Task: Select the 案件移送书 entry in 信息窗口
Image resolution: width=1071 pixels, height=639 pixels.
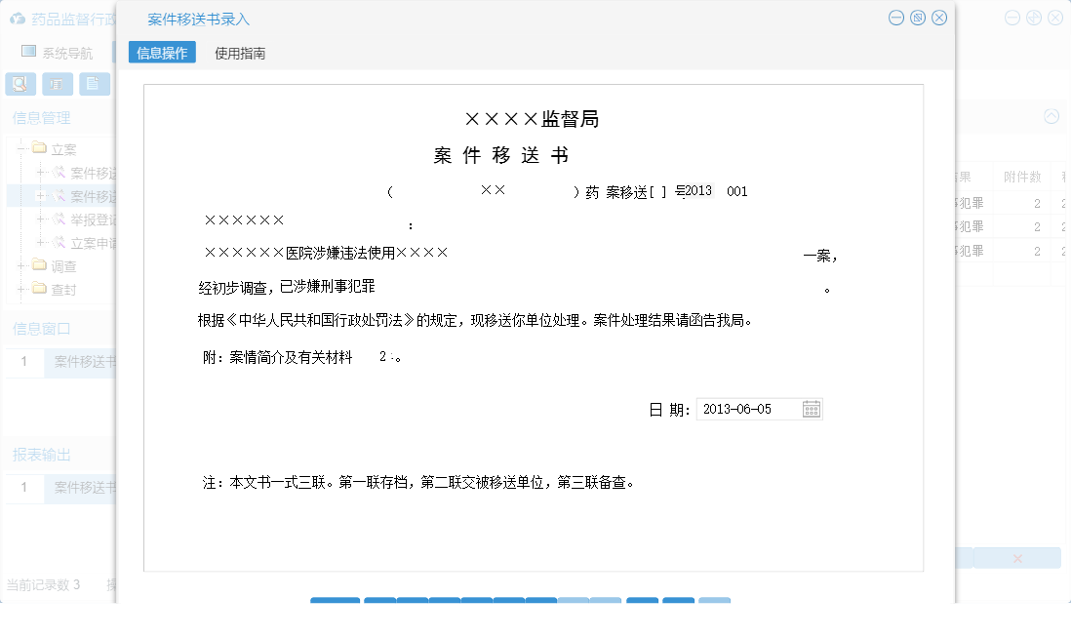Action: [83, 362]
